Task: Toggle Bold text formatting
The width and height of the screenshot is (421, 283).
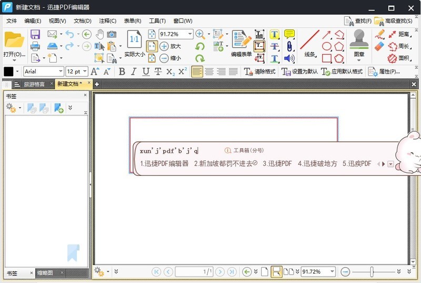Action: click(x=122, y=72)
